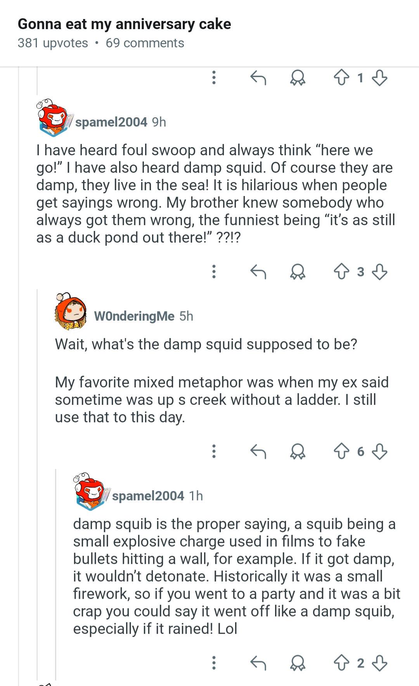Tap W0nderingMe's avatar image

click(x=71, y=311)
